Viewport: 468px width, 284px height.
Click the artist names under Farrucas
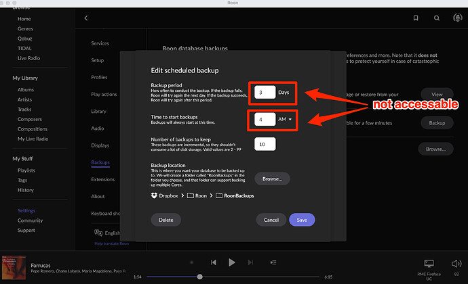(78, 271)
